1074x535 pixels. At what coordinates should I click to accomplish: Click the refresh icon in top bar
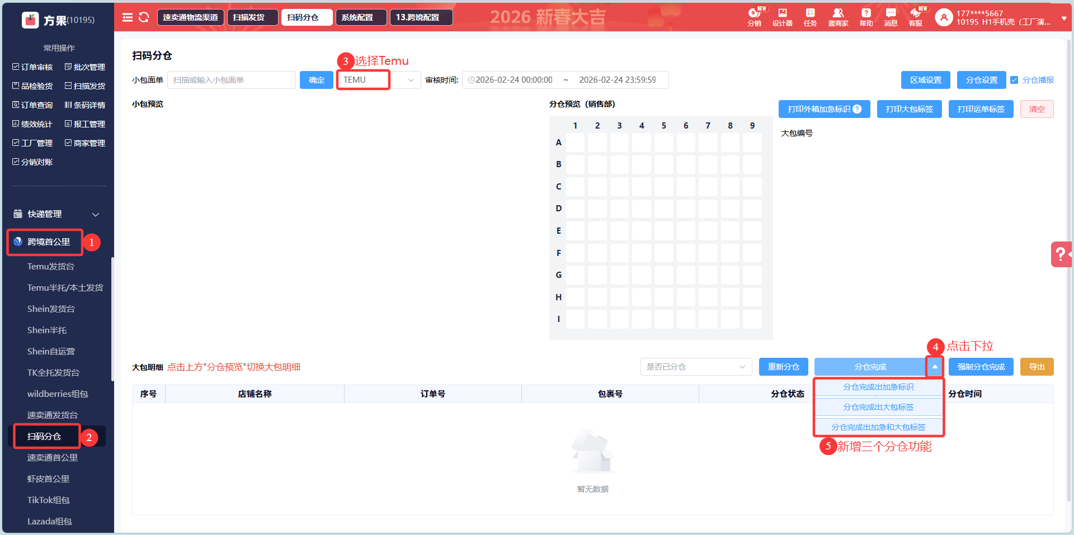coord(144,17)
